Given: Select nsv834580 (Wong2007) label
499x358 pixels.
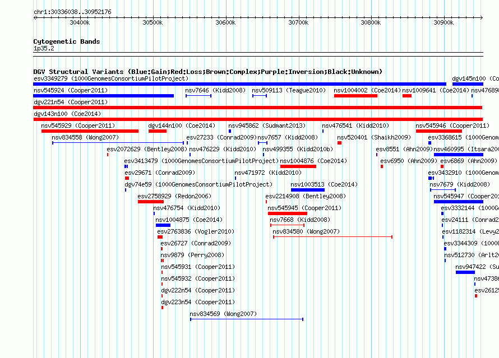Looking at the screenshot, I should [306, 231].
